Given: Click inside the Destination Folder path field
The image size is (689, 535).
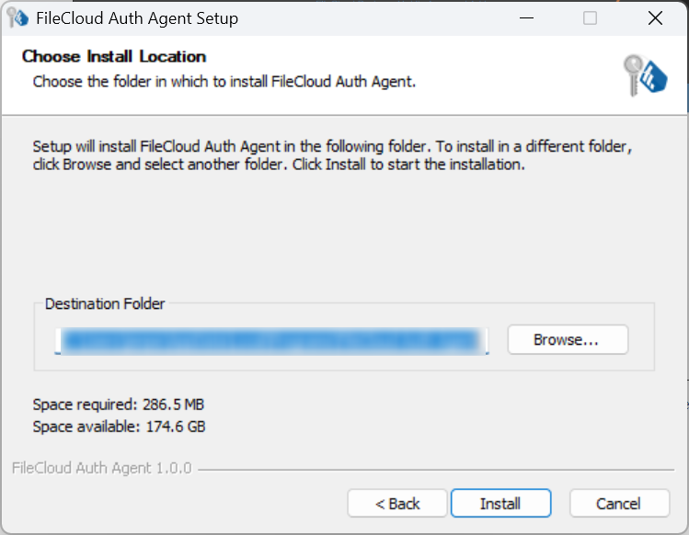Looking at the screenshot, I should (x=271, y=340).
